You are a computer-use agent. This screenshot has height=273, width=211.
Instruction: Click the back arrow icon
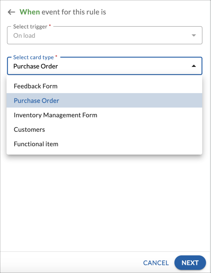[x=11, y=12]
